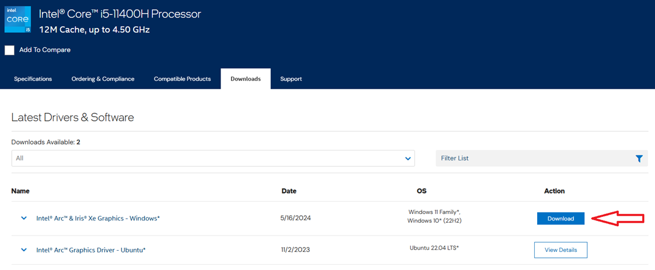Click the filter funnel icon
This screenshot has height=270, width=655.
tap(639, 158)
